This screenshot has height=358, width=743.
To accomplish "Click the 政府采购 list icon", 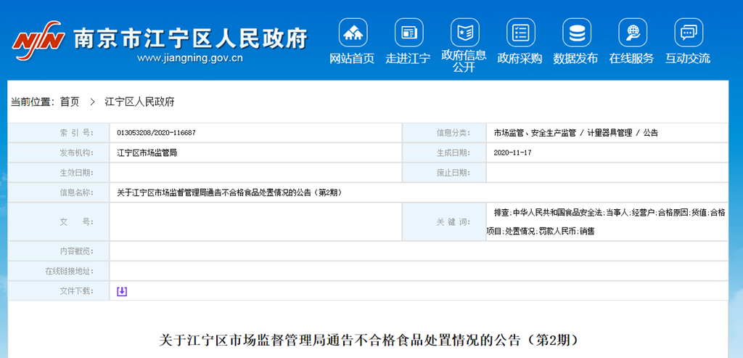I will [x=520, y=33].
